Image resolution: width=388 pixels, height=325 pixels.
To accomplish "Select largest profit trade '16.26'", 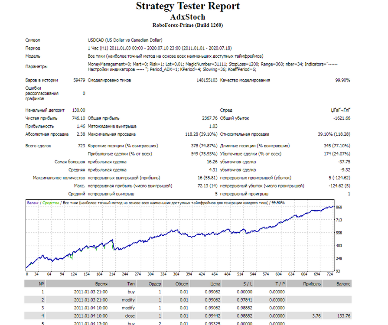I will [212, 162].
